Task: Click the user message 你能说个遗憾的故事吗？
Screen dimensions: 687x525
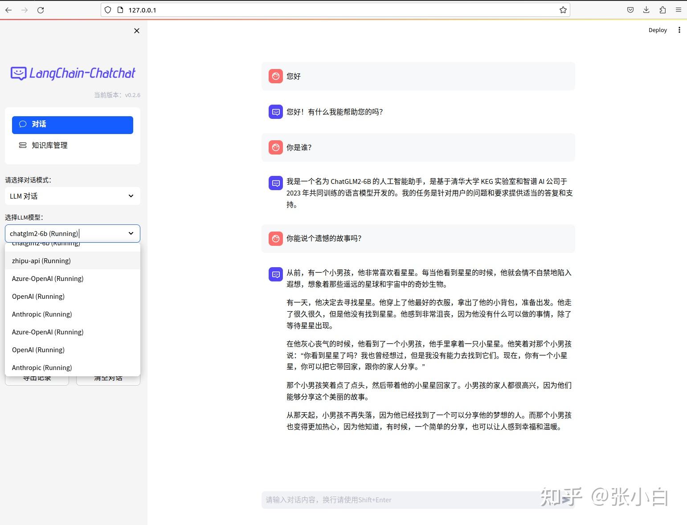Action: click(x=324, y=238)
